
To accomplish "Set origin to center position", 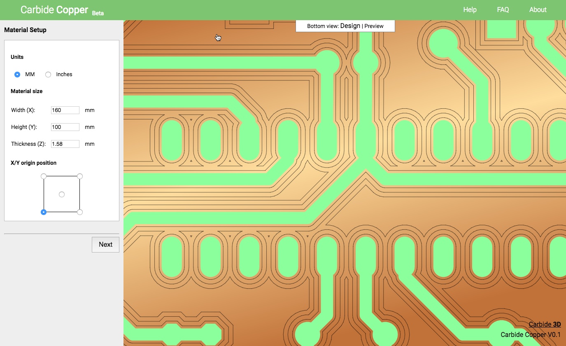I will click(x=62, y=194).
